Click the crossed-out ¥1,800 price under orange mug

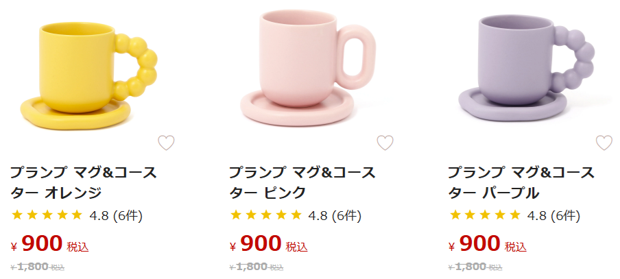tap(38, 267)
